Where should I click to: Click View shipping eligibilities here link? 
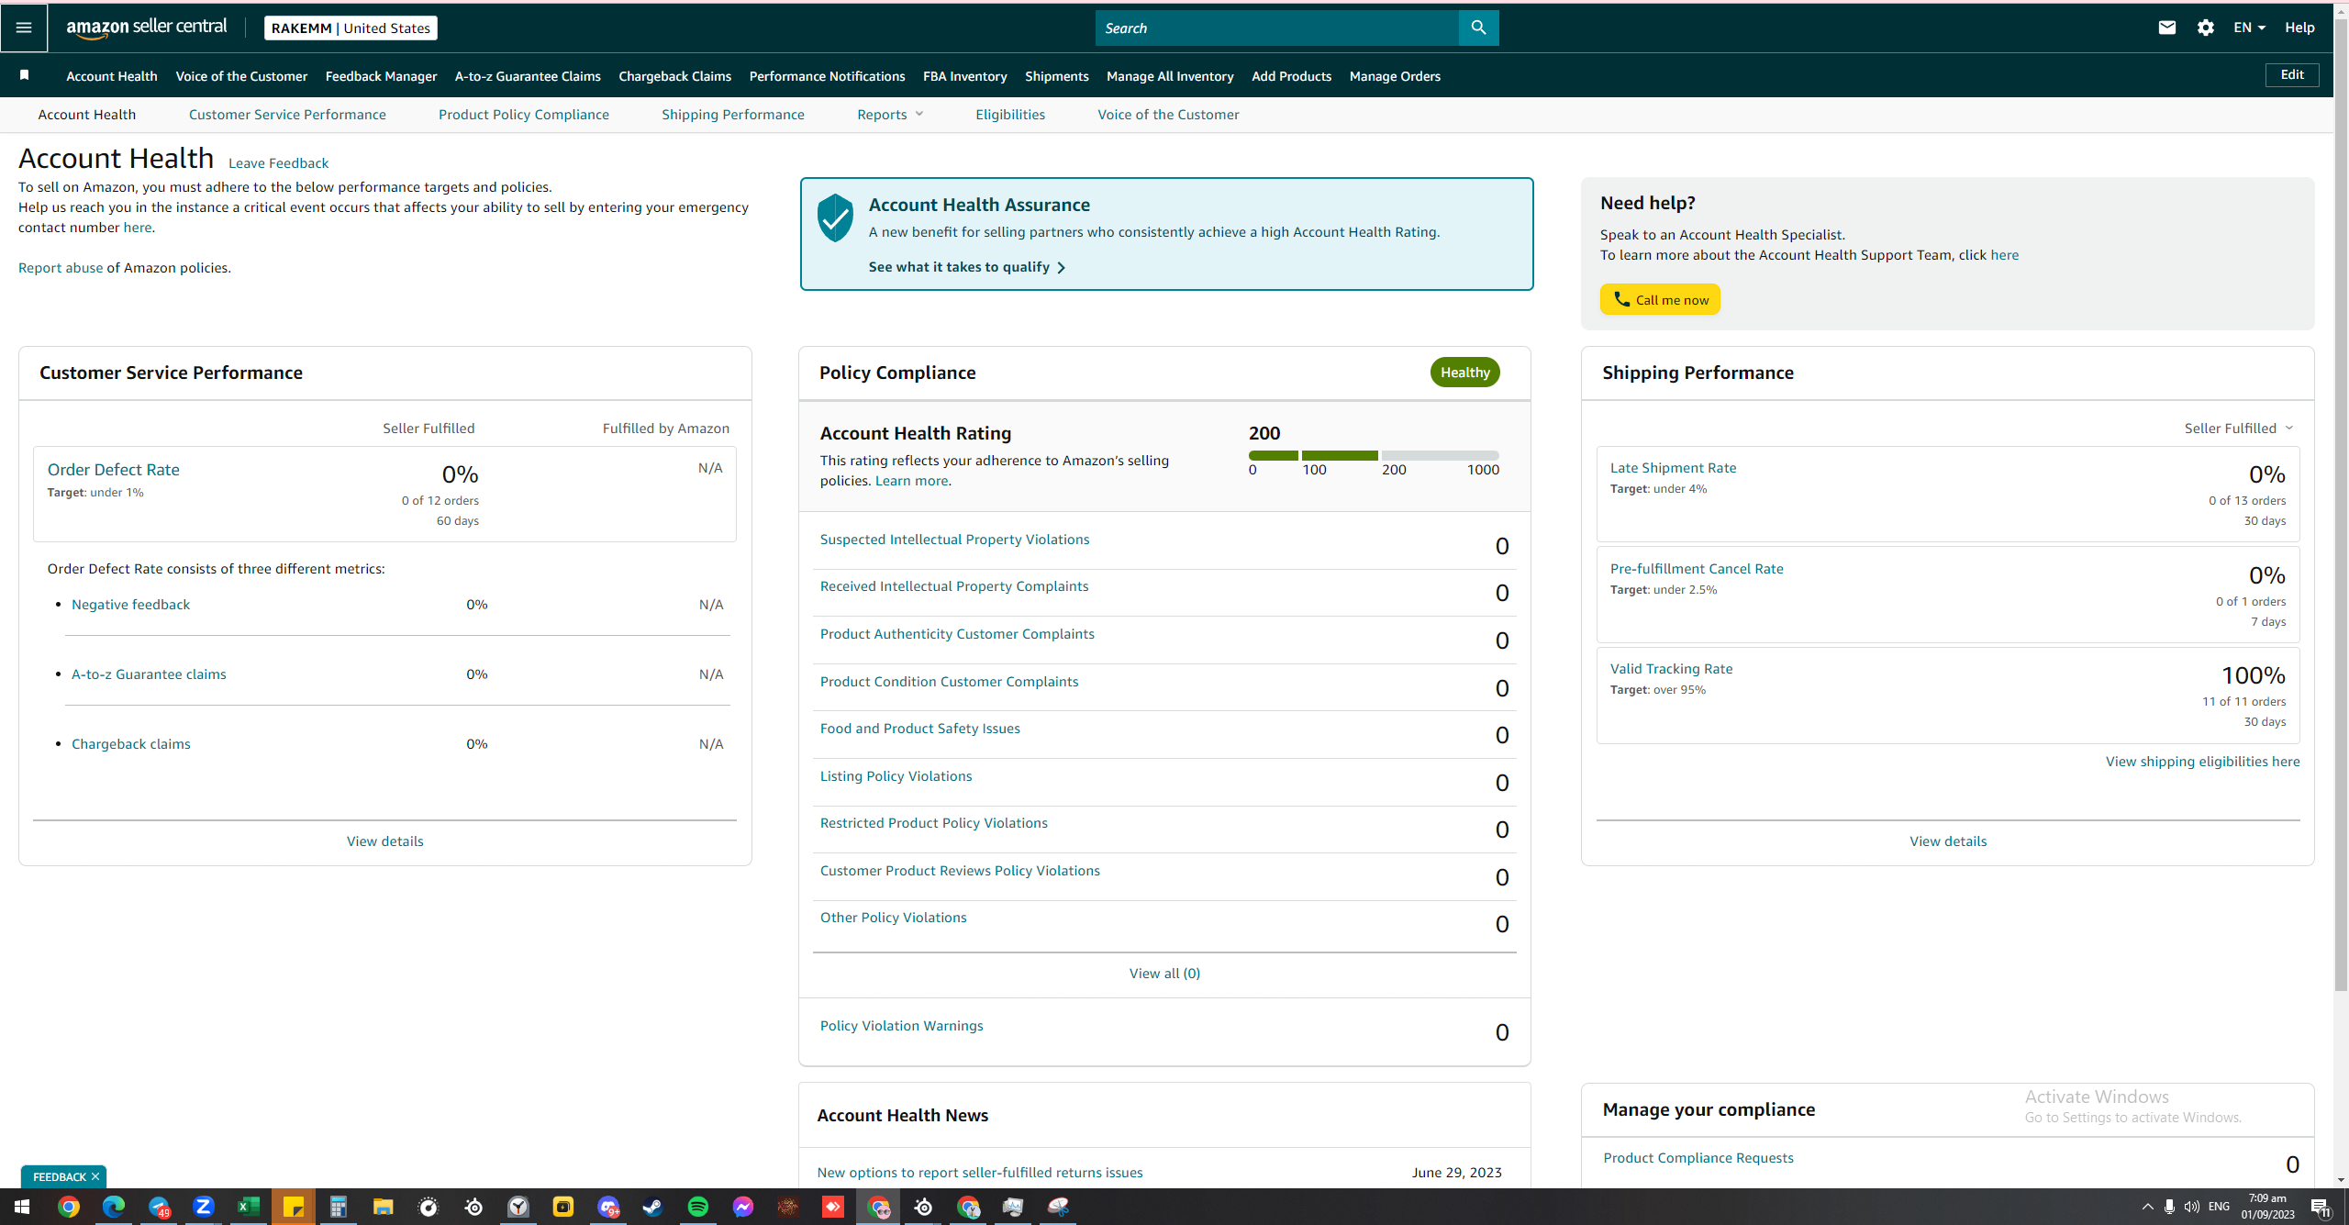2202,762
